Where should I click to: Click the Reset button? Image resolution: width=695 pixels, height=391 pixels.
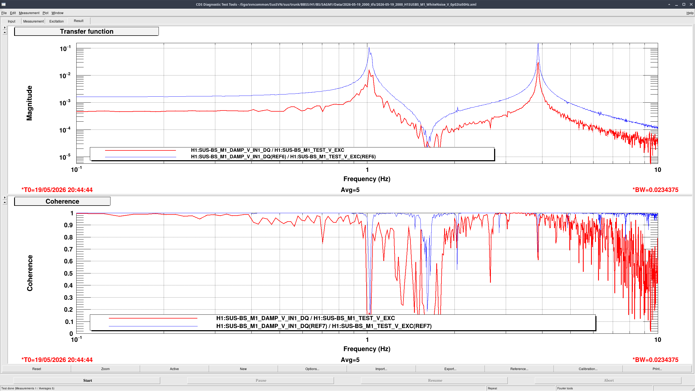pyautogui.click(x=37, y=369)
